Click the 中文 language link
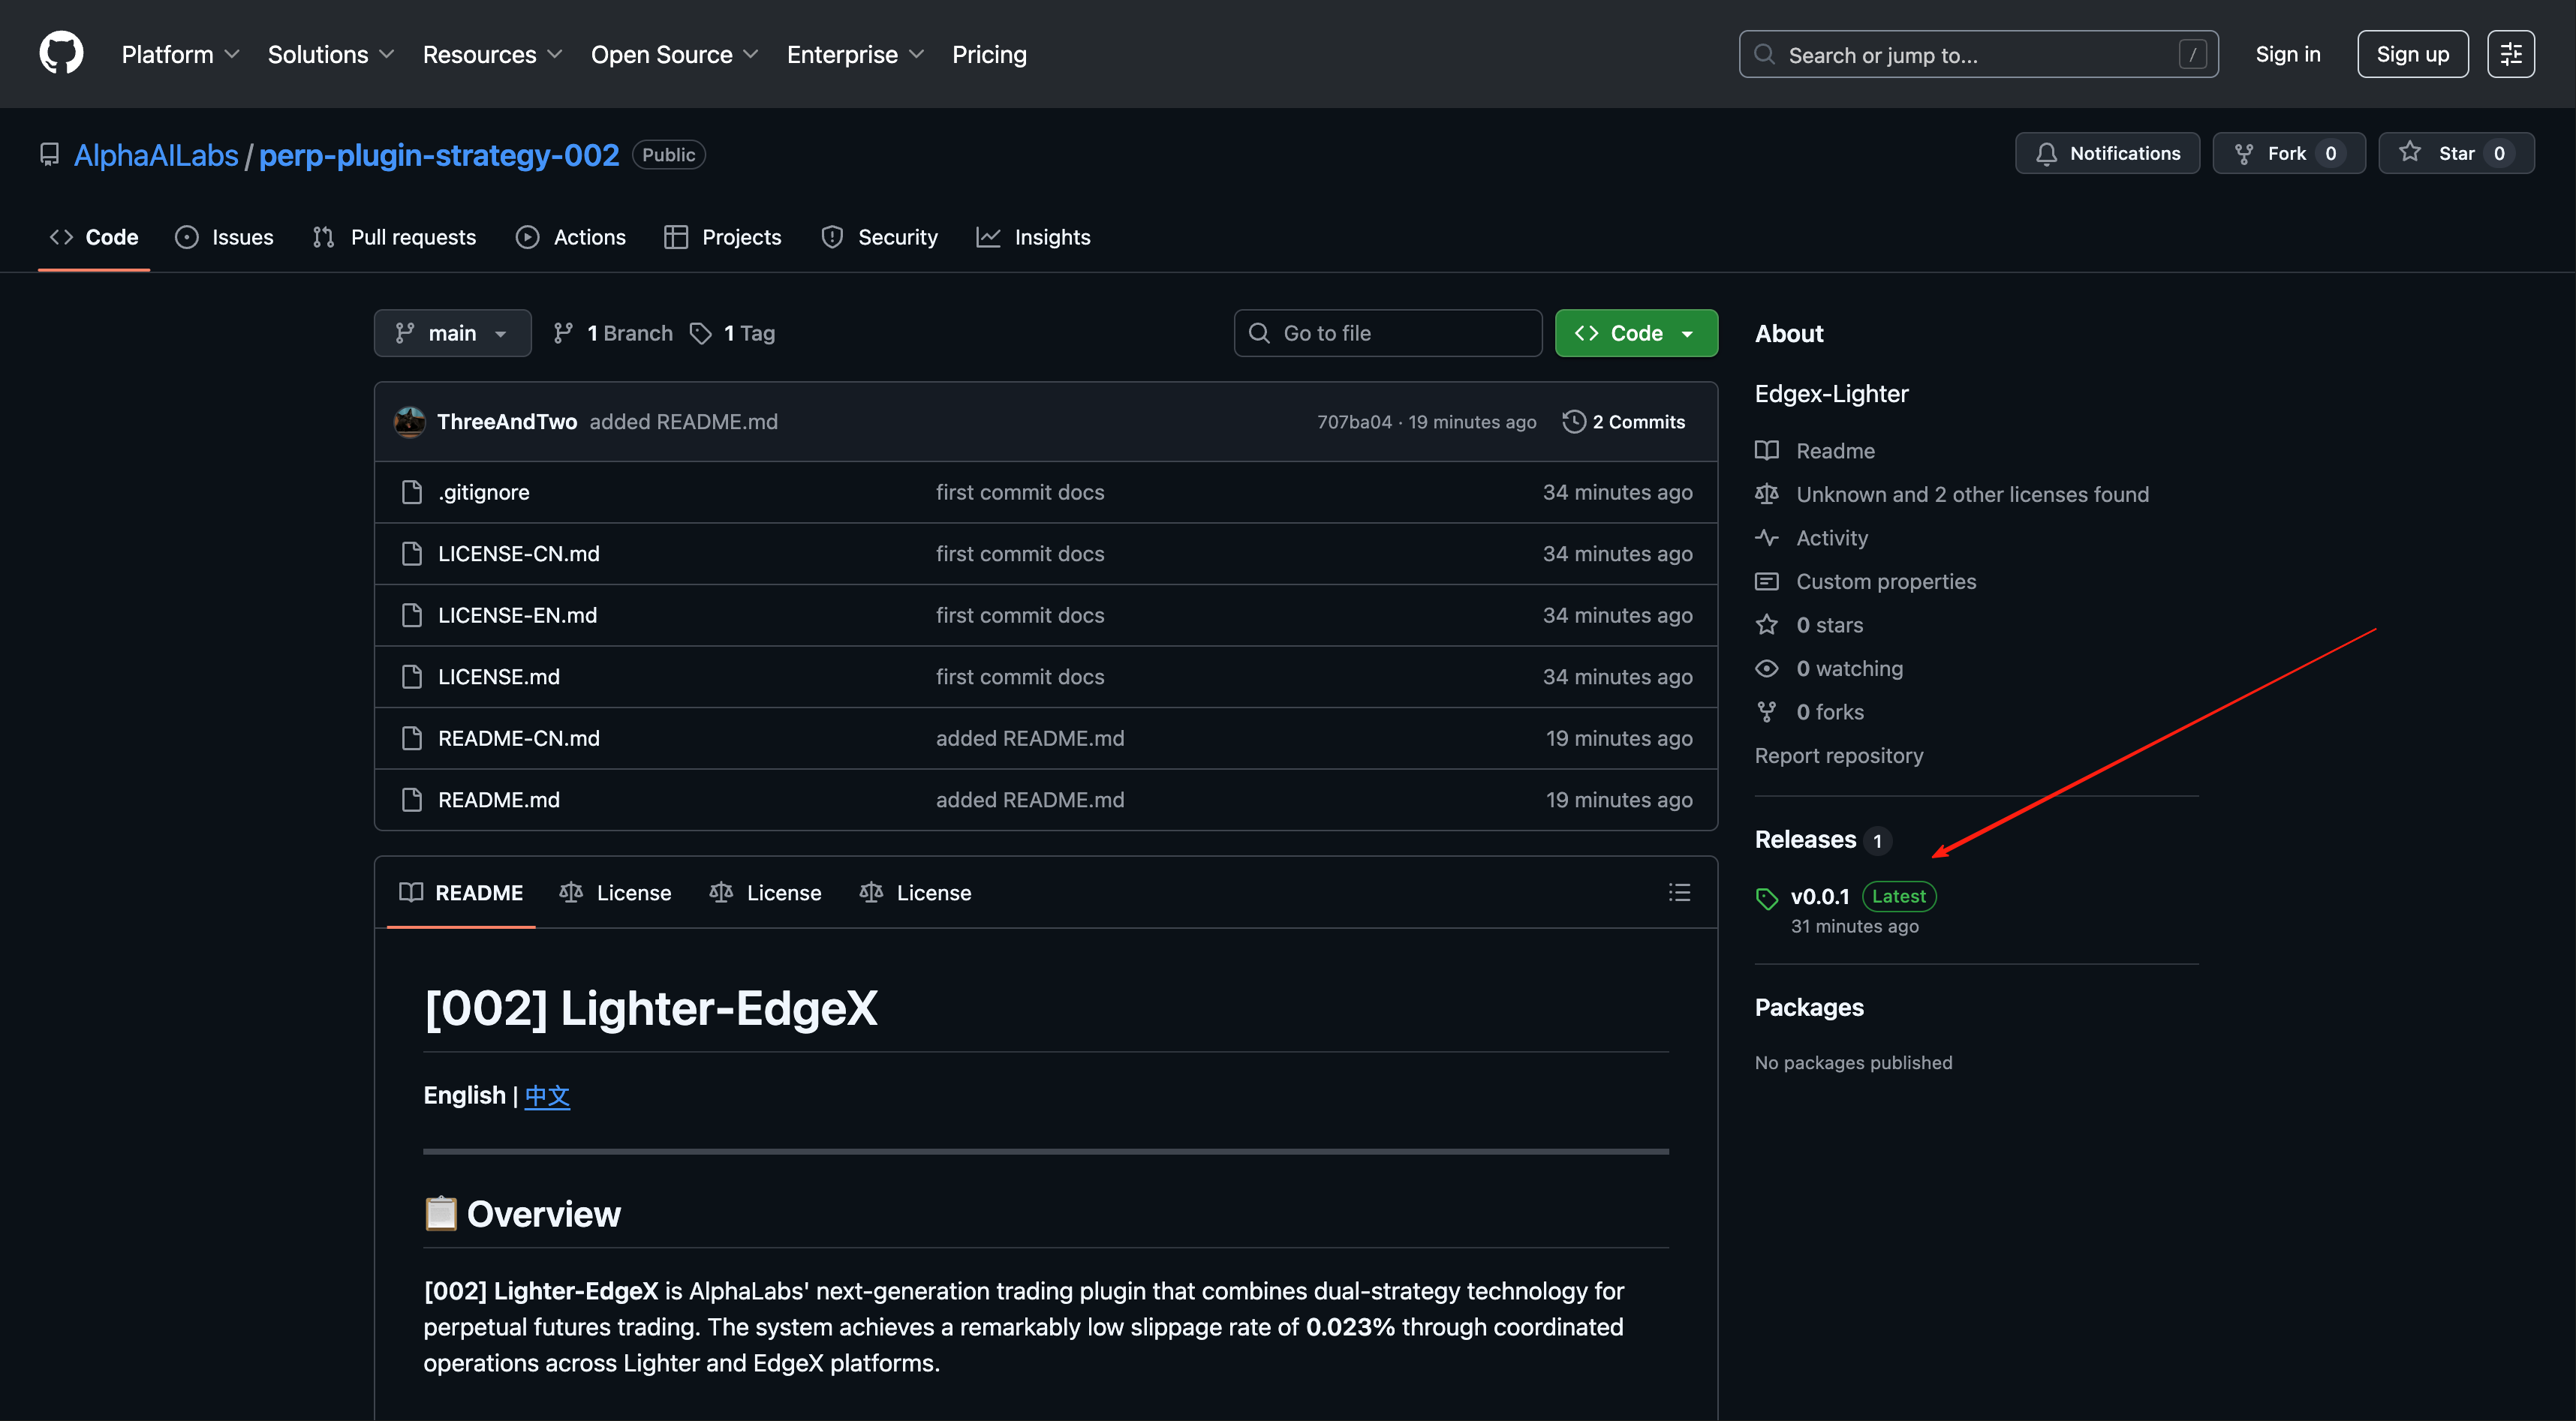The image size is (2576, 1421). 547,1095
